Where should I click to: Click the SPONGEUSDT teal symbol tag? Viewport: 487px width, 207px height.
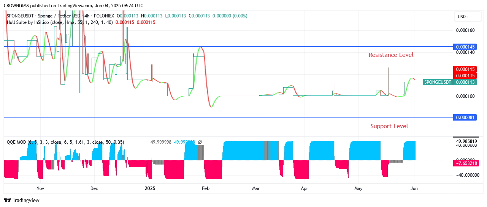438,82
